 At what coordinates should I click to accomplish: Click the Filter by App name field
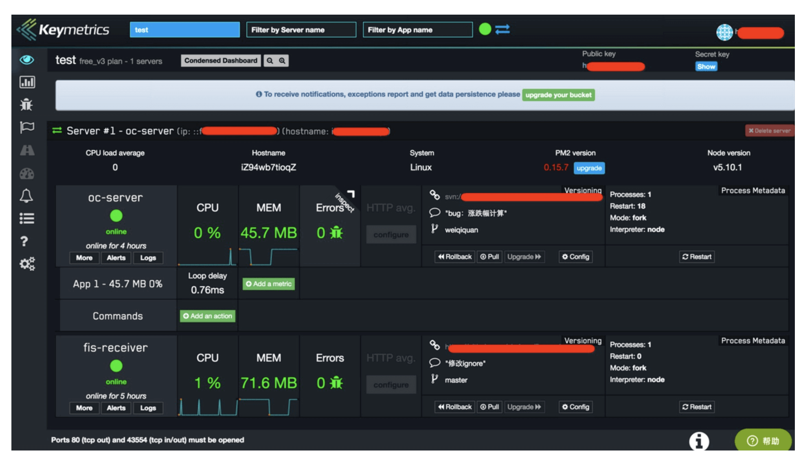point(418,30)
